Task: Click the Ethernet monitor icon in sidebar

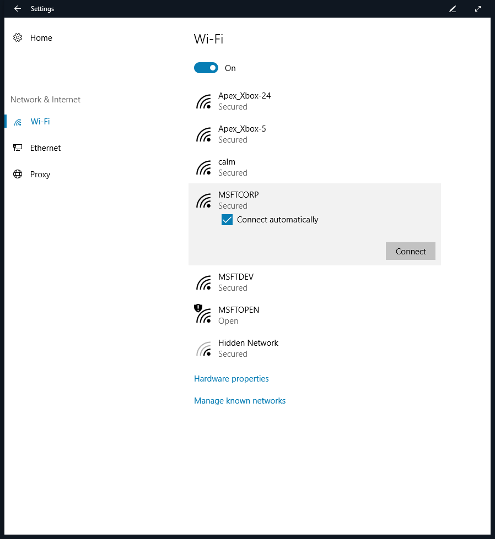Action: (18, 148)
